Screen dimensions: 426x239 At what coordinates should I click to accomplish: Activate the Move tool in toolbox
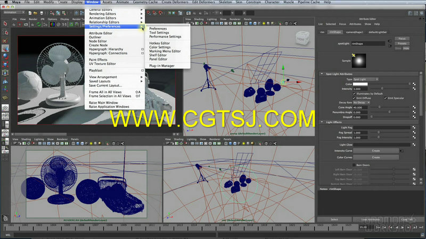(5, 48)
